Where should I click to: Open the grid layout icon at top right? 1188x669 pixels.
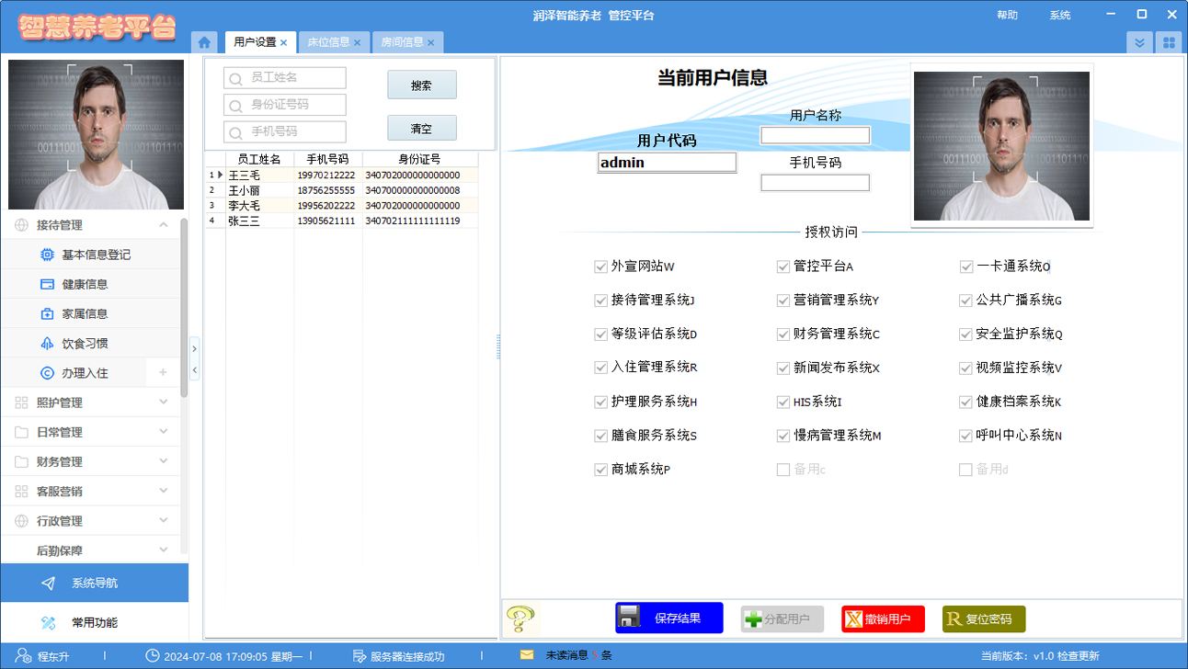pos(1169,42)
